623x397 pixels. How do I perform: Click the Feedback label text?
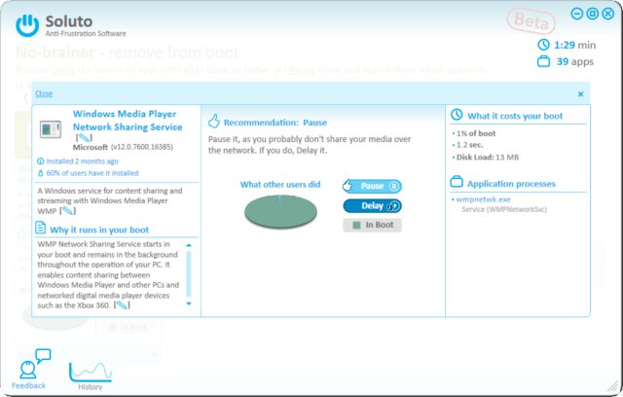[28, 385]
